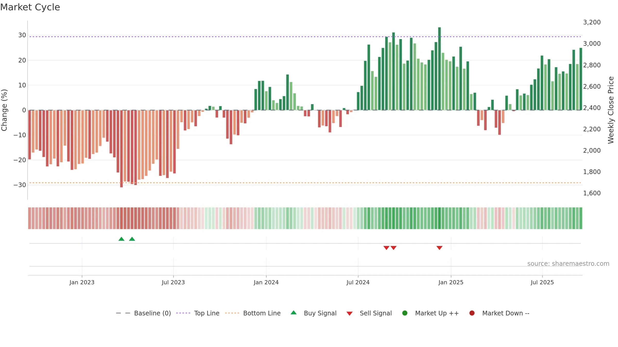Click the Change (%) axis title
The image size is (618, 347).
pos(4,110)
